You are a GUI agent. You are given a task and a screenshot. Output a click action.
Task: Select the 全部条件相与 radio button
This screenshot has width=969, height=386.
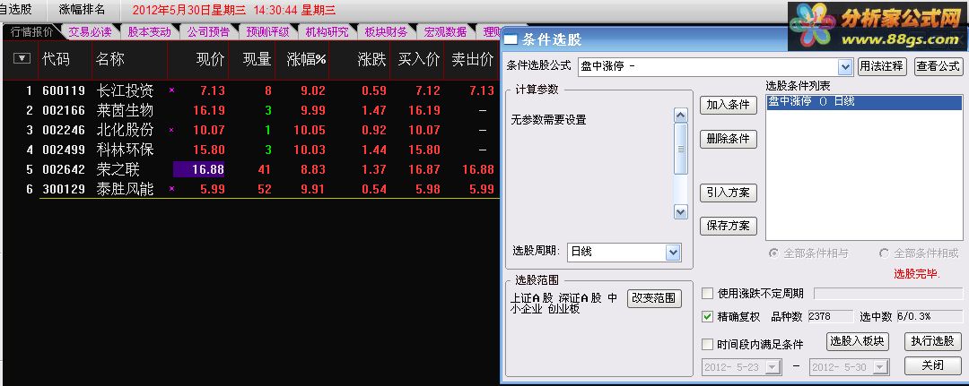pyautogui.click(x=773, y=253)
